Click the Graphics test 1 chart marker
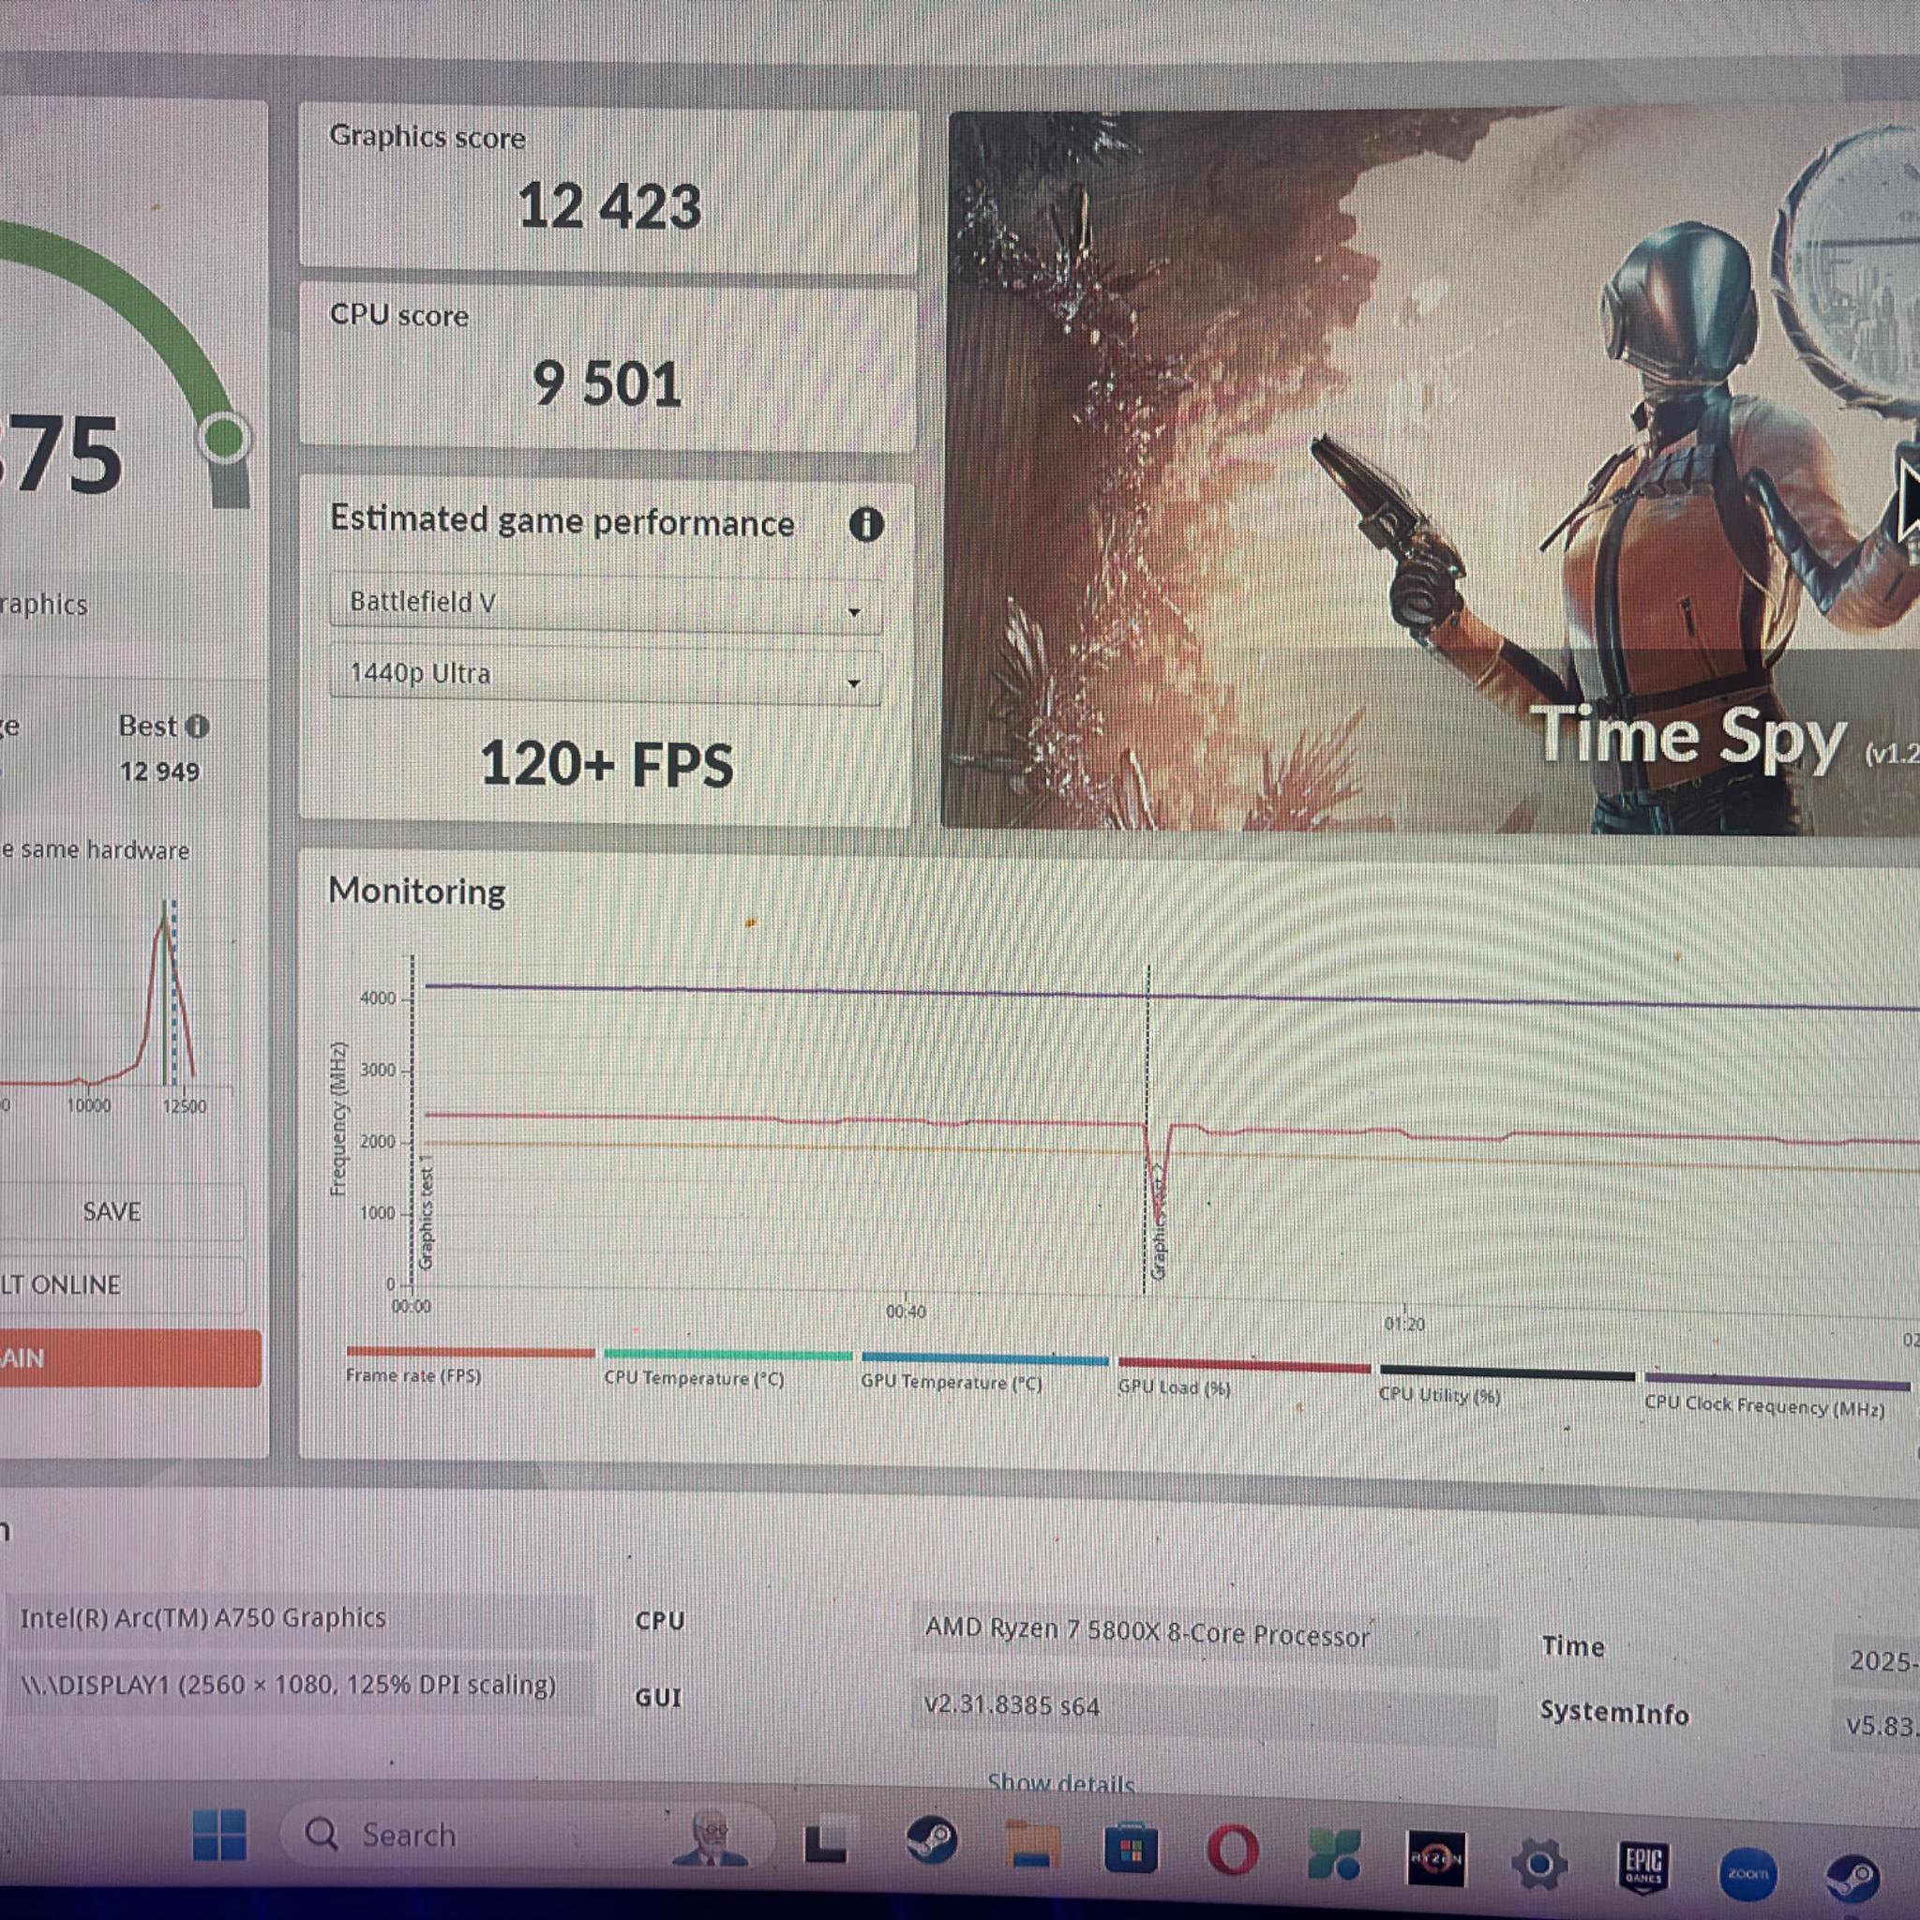This screenshot has height=1920, width=1920. tap(427, 1210)
